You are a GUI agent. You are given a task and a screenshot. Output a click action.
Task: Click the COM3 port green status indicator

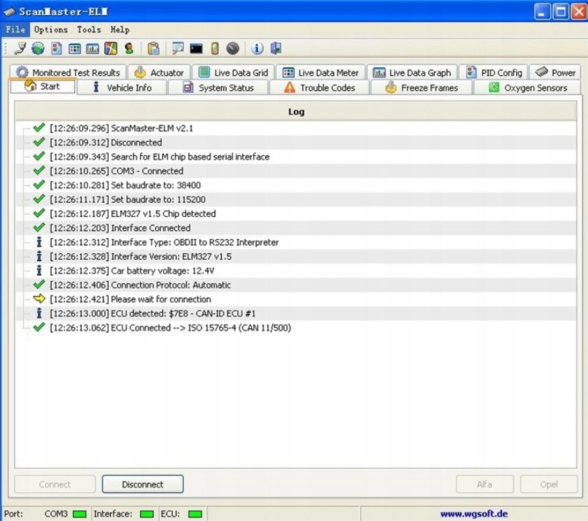79,514
